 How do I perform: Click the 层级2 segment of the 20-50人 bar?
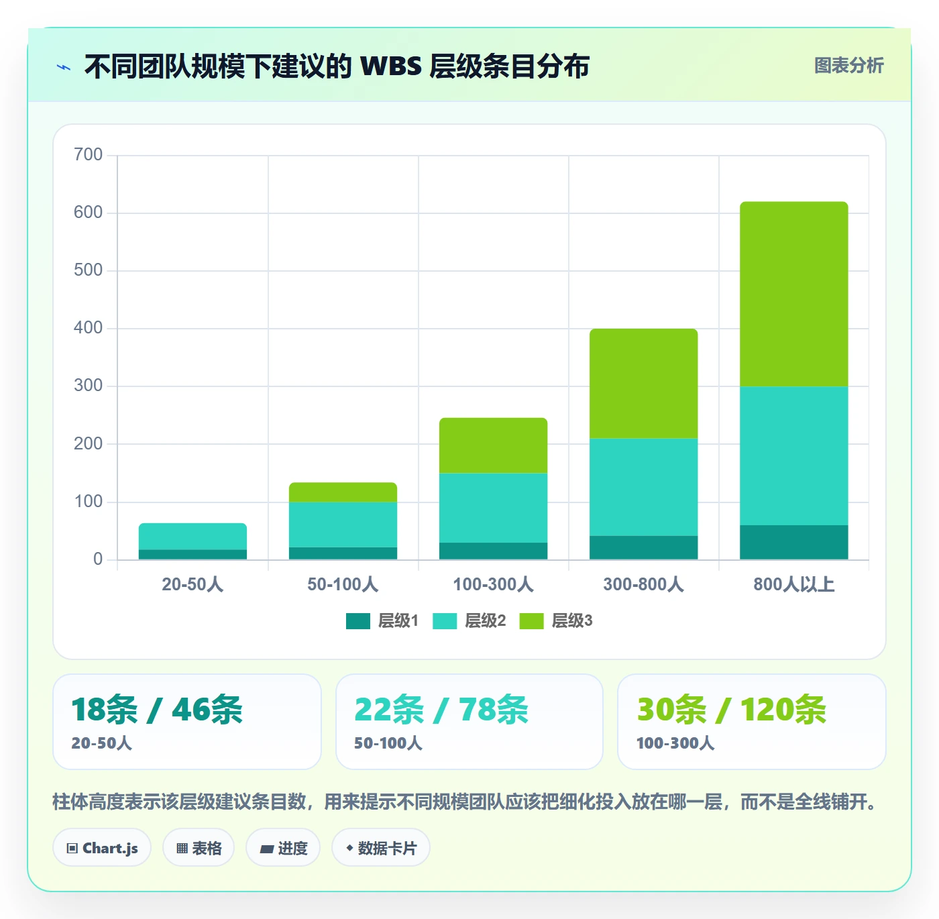point(193,537)
